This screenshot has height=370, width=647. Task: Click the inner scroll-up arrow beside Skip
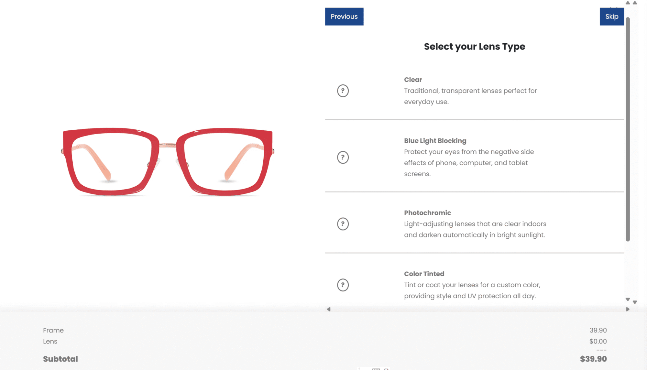pyautogui.click(x=628, y=3)
